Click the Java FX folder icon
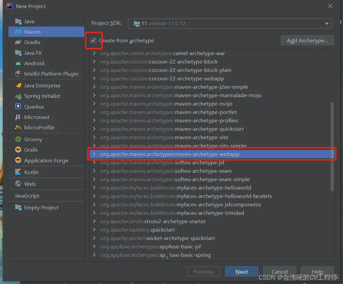343x284 pixels. coord(18,53)
